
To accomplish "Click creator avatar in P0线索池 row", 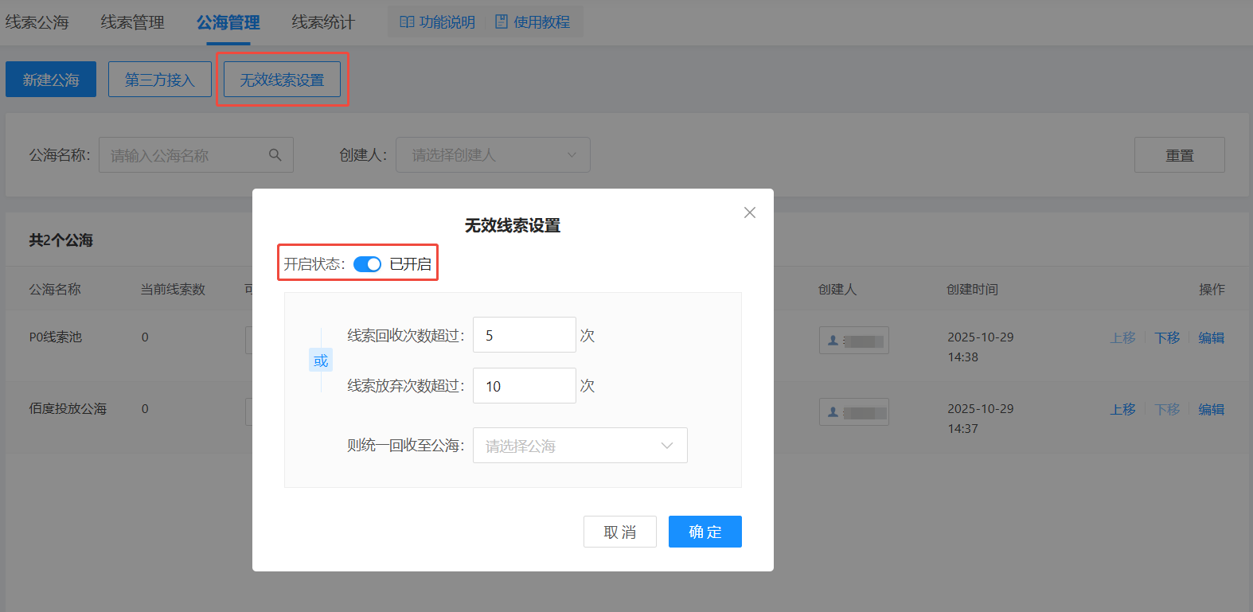I will coord(853,341).
